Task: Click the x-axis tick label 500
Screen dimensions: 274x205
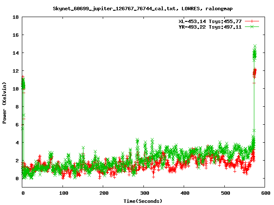Action: (225, 193)
